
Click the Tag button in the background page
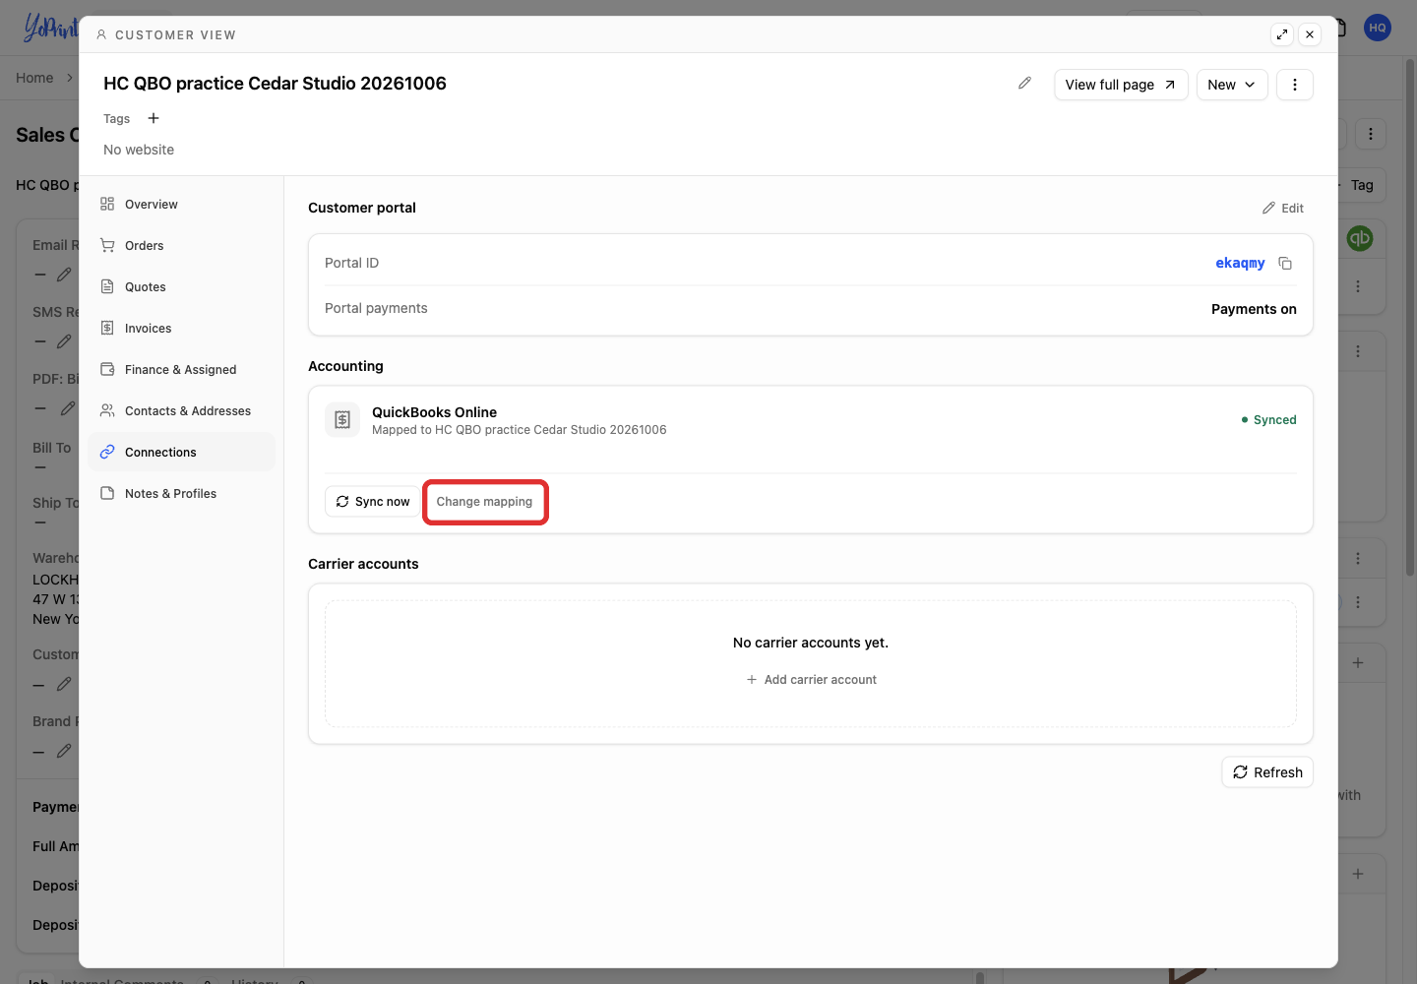tap(1362, 185)
